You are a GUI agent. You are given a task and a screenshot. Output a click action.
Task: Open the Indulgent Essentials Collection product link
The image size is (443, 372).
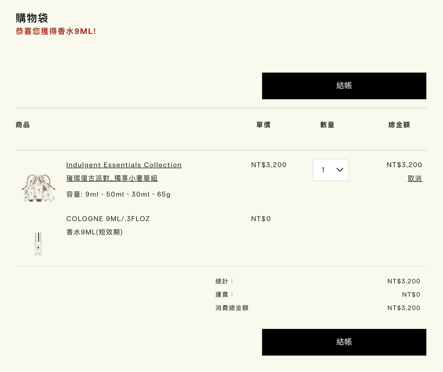[124, 165]
